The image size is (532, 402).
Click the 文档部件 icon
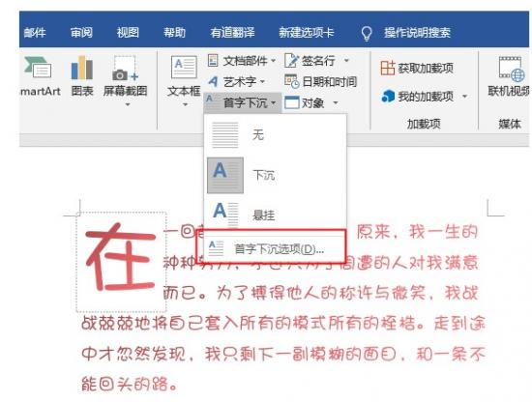[x=213, y=60]
